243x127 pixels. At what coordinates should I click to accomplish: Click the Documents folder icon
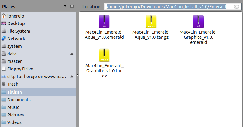click(x=4, y=100)
